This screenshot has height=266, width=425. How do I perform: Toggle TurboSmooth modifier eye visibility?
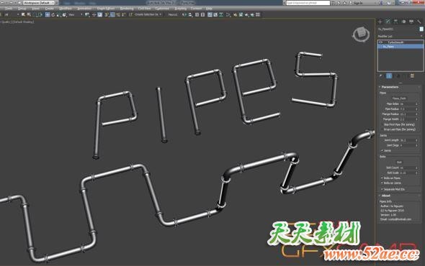(381, 42)
